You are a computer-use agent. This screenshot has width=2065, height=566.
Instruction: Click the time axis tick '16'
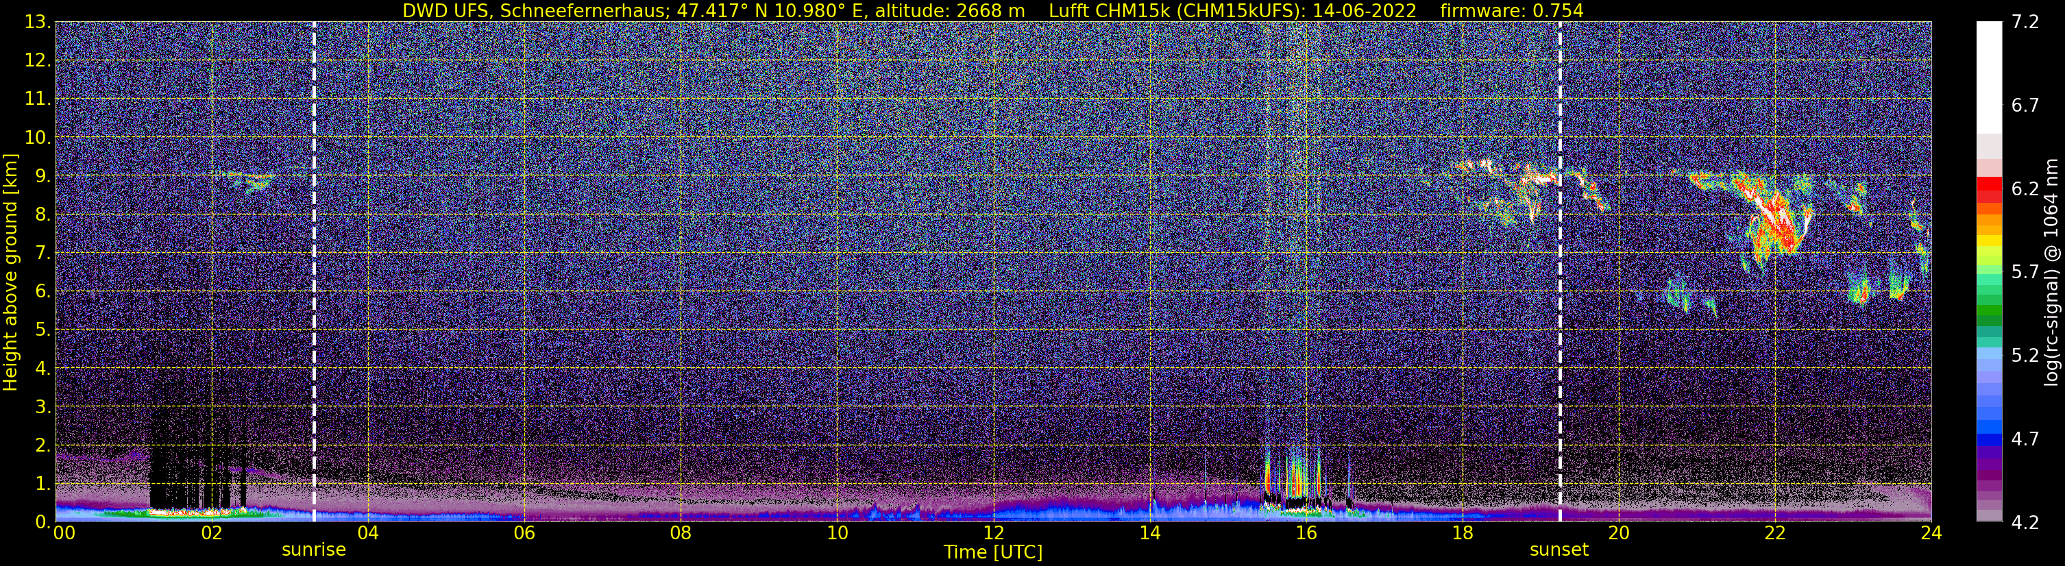coord(1306,532)
